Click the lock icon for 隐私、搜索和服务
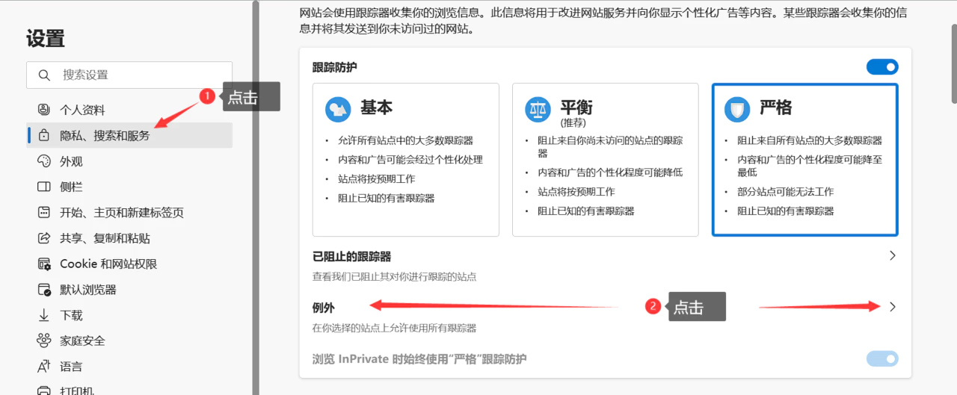The image size is (957, 395). click(44, 136)
